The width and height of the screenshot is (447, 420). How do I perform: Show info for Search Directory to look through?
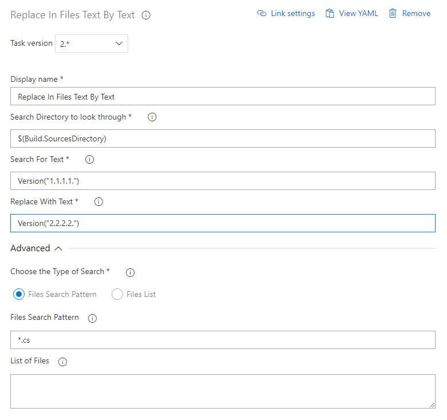[152, 117]
